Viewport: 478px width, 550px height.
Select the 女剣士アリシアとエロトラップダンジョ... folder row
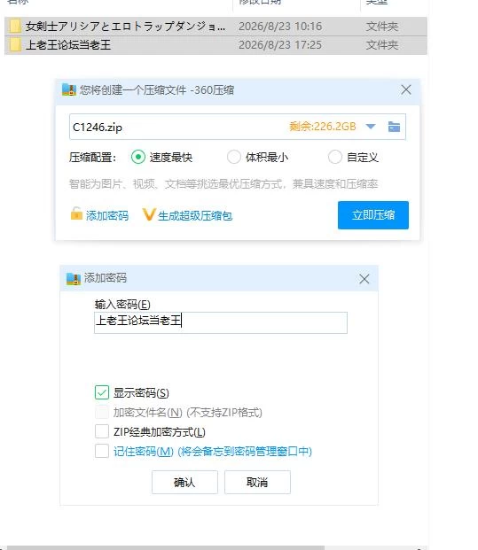click(x=215, y=27)
